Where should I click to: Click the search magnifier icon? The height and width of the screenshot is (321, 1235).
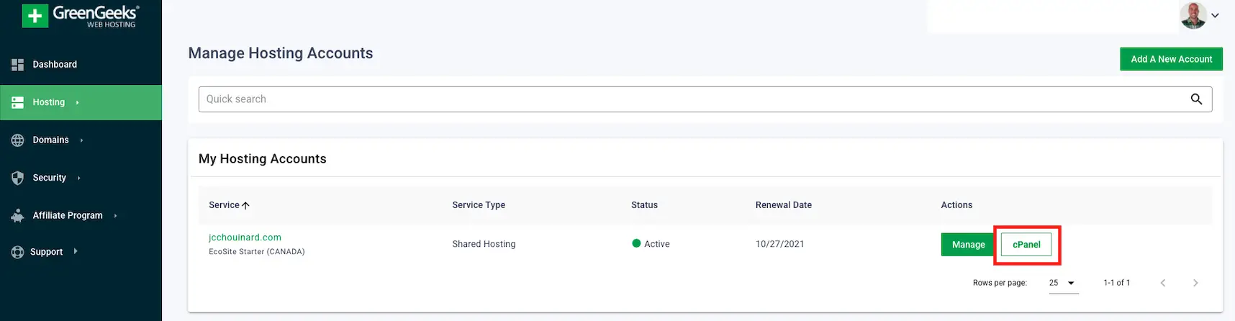1196,99
